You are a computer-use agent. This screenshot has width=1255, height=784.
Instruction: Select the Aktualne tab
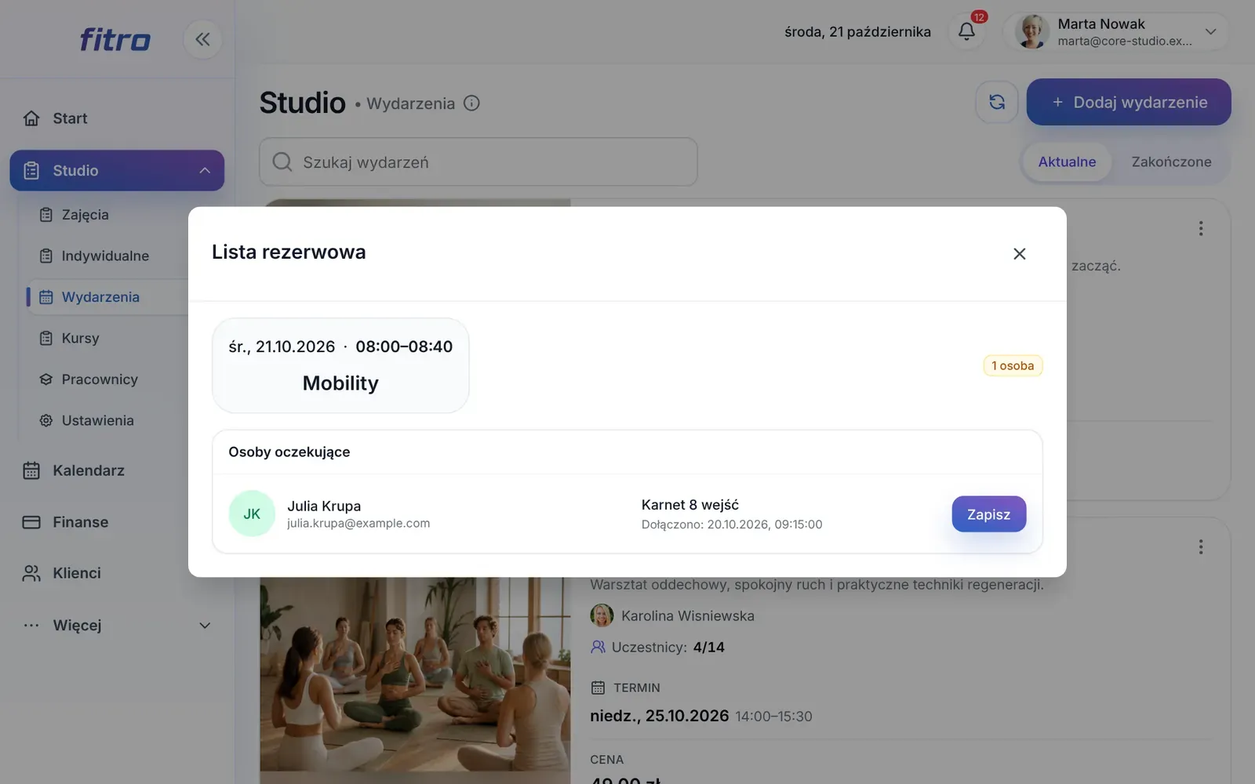pyautogui.click(x=1067, y=162)
